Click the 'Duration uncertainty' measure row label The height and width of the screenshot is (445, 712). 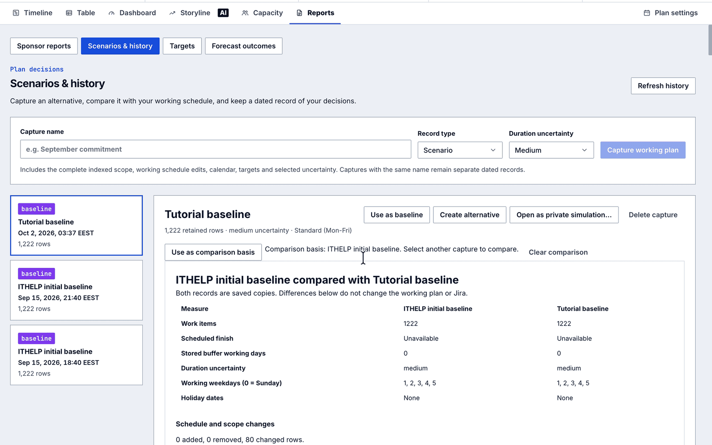click(x=213, y=368)
